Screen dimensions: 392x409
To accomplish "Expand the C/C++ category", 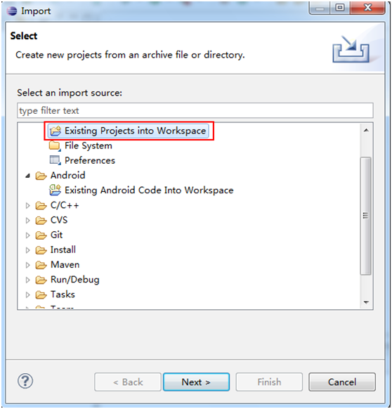I will pos(27,205).
